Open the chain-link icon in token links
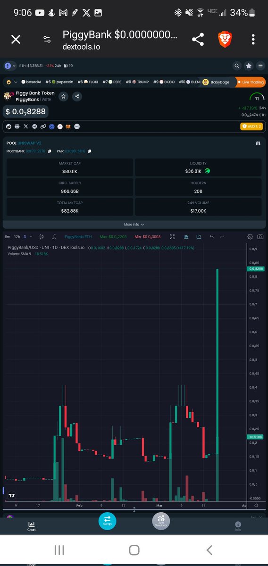Image resolution: width=268 pixels, height=566 pixels. coord(42,126)
